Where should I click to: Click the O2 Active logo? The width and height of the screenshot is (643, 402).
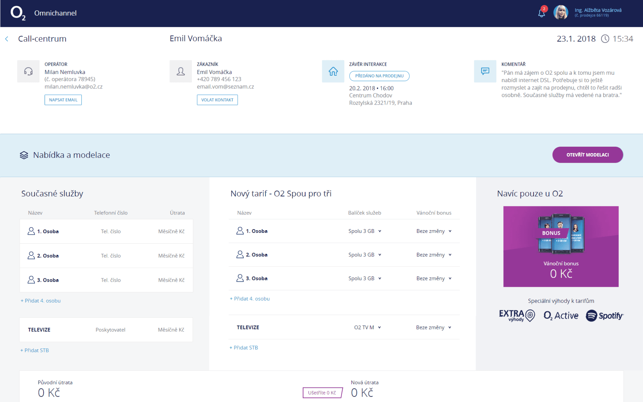pyautogui.click(x=561, y=316)
